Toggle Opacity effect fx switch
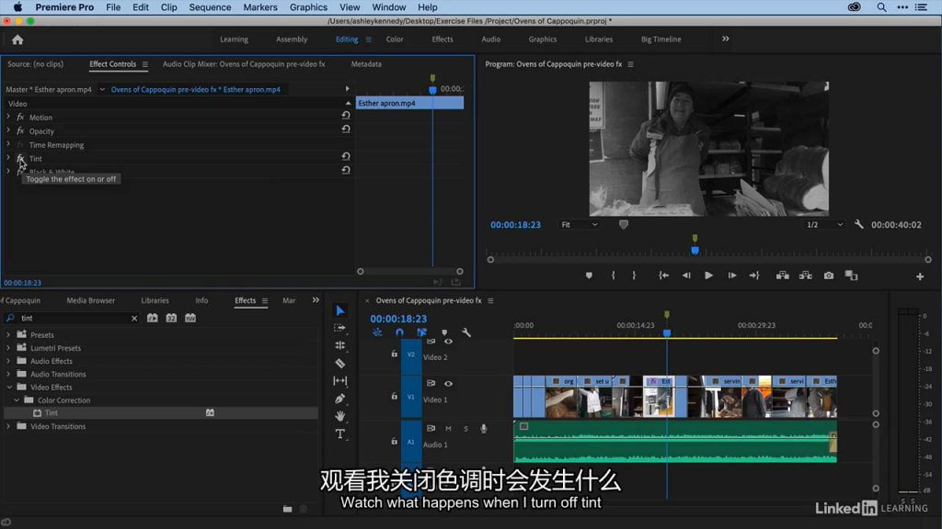The height and width of the screenshot is (529, 942). click(x=20, y=130)
